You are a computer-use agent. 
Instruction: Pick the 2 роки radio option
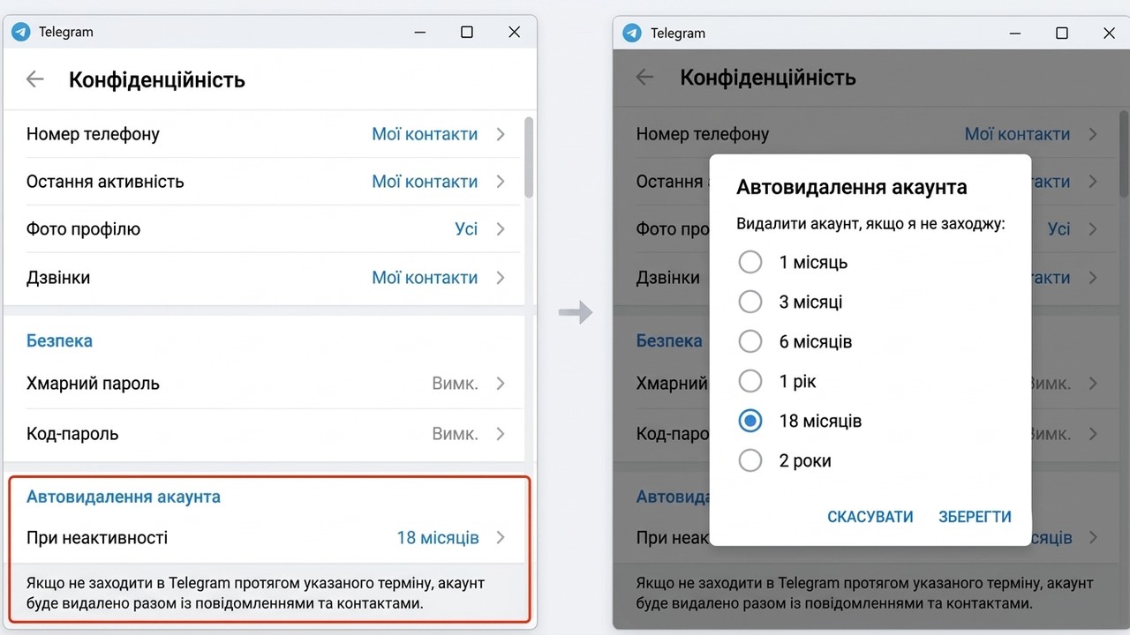[x=750, y=460]
